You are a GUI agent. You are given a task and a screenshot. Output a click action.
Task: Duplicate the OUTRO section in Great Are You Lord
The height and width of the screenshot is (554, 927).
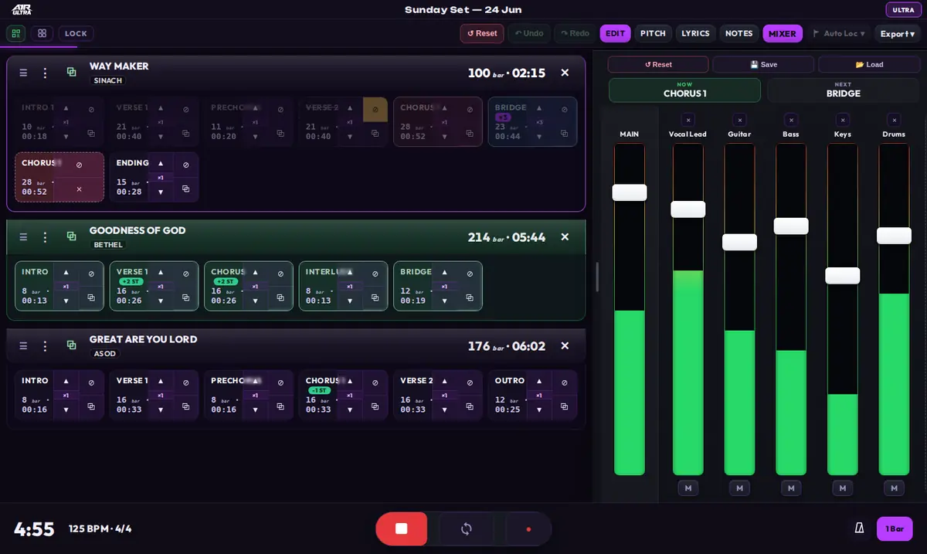pyautogui.click(x=564, y=406)
